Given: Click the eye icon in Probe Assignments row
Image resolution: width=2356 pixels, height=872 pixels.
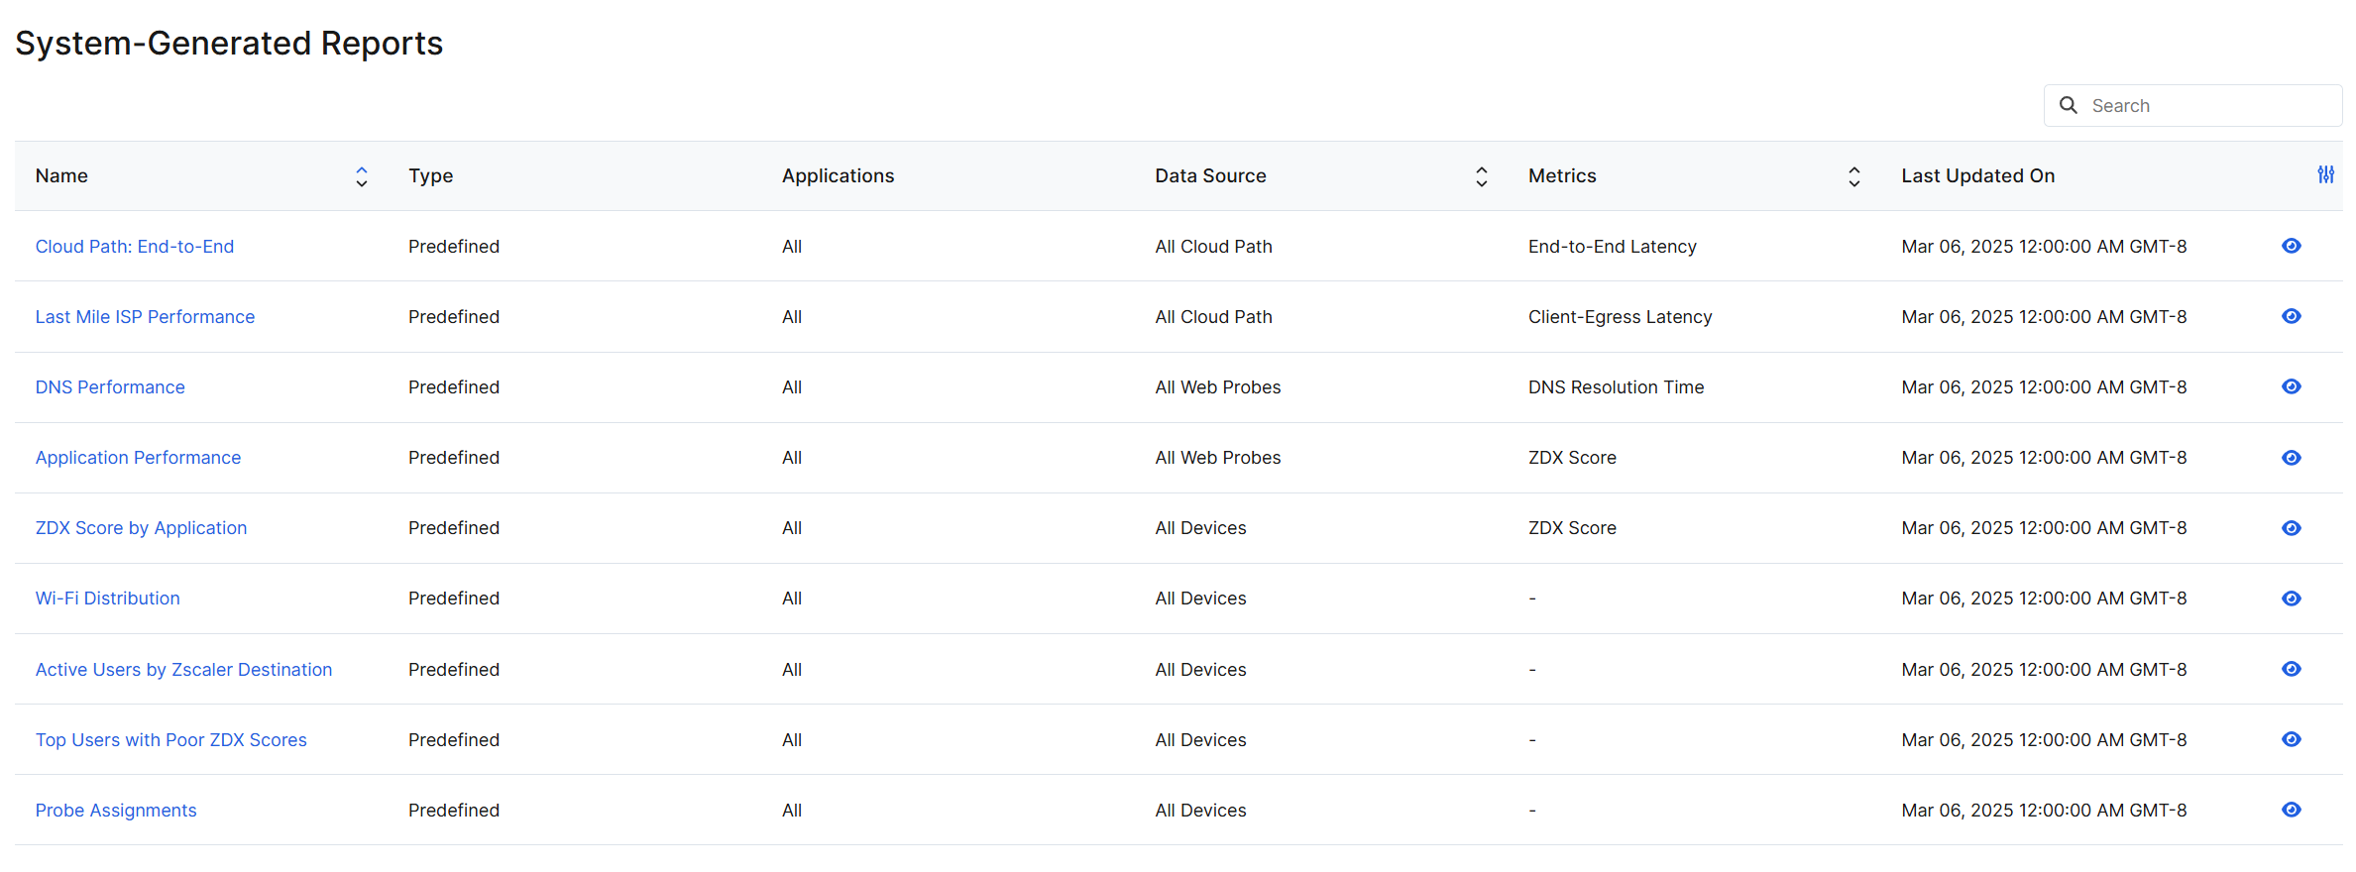Looking at the screenshot, I should pyautogui.click(x=2291, y=810).
